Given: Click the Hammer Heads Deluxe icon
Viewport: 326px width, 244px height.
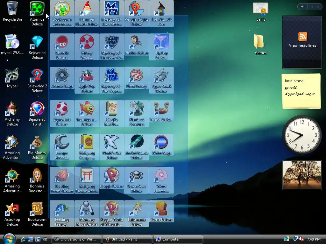Looking at the screenshot, I should coord(87,13).
